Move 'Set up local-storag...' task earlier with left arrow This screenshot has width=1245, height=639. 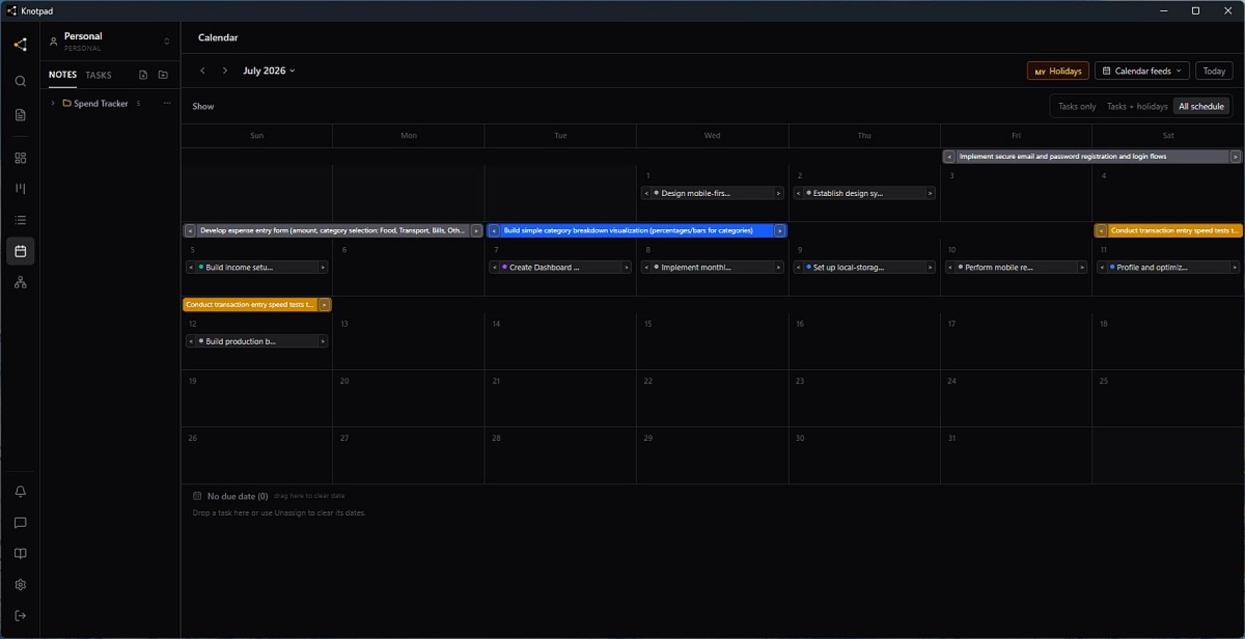(x=798, y=268)
